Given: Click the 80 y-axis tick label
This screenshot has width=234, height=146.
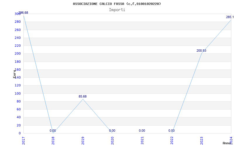Looking at the screenshot, I should pyautogui.click(x=18, y=101).
